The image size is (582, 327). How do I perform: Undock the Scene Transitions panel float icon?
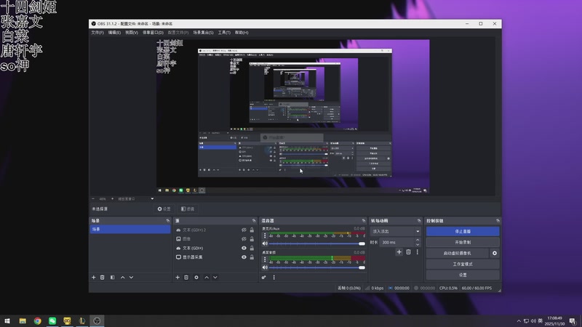tap(419, 221)
